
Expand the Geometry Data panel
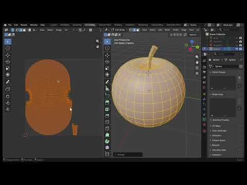click(218, 150)
